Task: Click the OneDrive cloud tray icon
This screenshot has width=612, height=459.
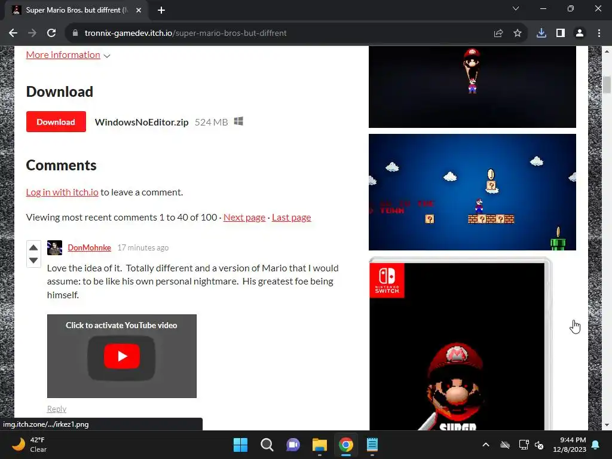Action: (505, 445)
